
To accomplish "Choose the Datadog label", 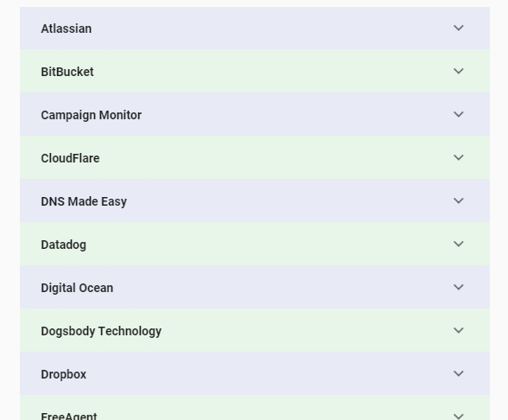I will coord(64,245).
